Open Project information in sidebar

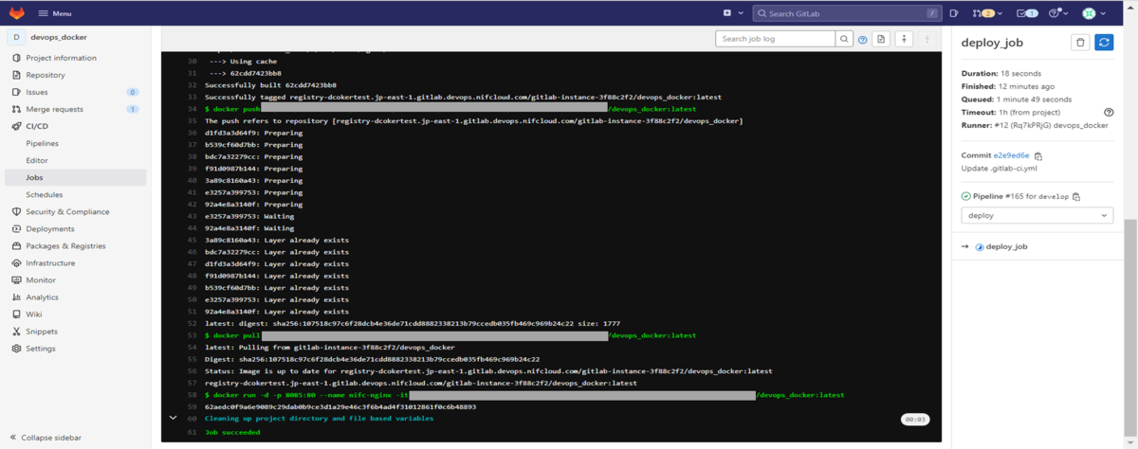pyautogui.click(x=76, y=58)
